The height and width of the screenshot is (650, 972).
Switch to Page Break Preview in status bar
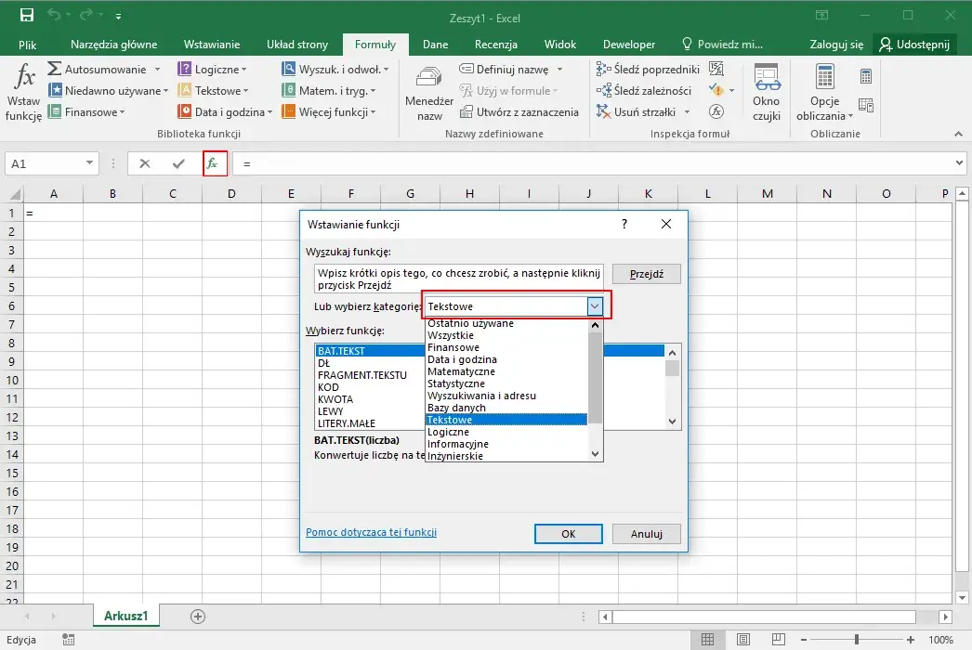(x=779, y=639)
